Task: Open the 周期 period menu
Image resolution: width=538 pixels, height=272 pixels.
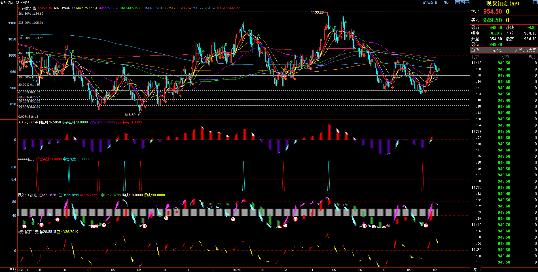Action: 446,3
